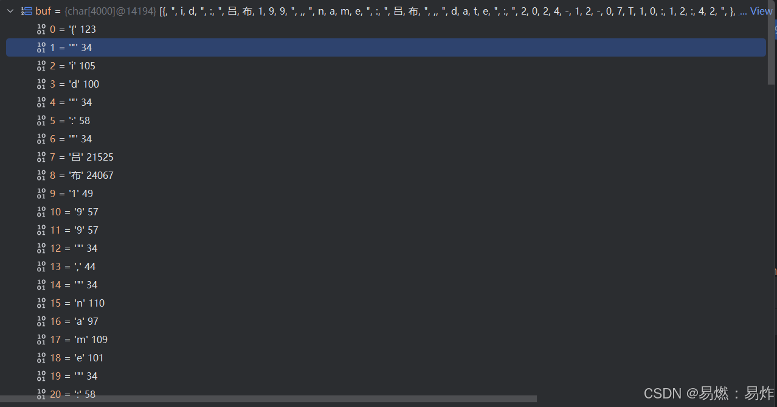Image resolution: width=777 pixels, height=407 pixels.
Task: Click the binary icon beside element 19 quote
Action: tap(41, 376)
